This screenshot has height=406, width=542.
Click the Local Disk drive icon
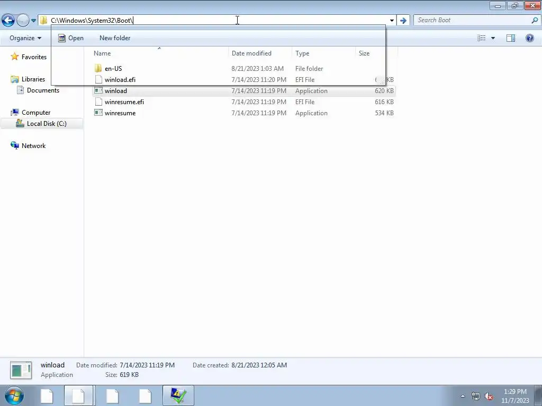point(20,124)
